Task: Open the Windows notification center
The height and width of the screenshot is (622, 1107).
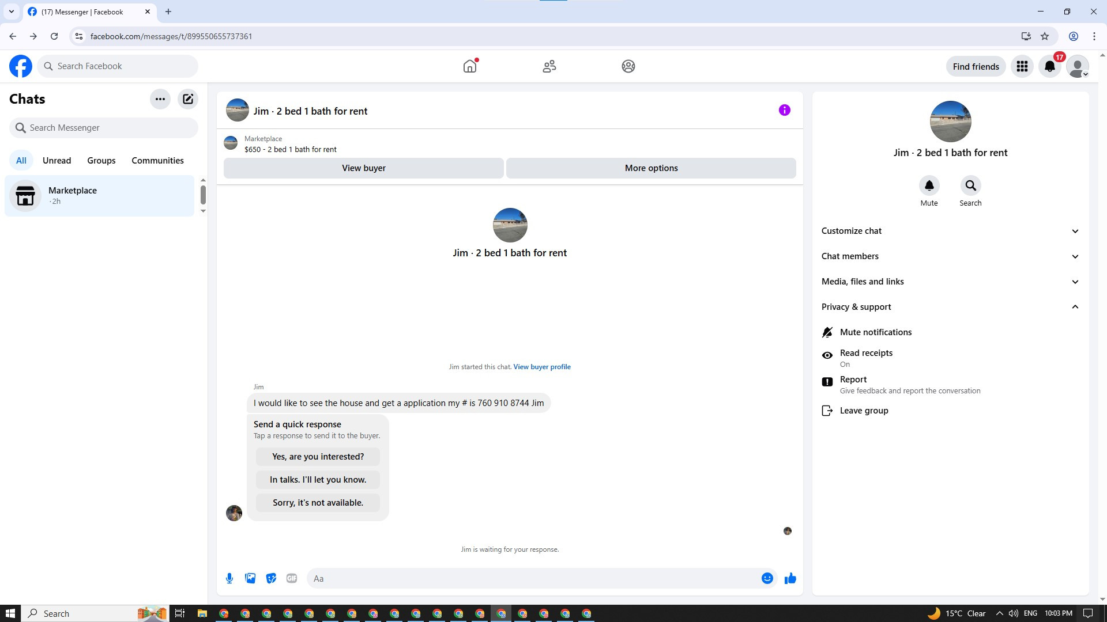Action: 1088,613
